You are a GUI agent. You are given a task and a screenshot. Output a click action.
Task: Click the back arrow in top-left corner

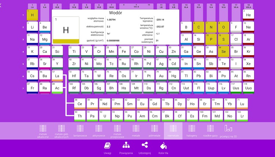[x=1, y=5]
